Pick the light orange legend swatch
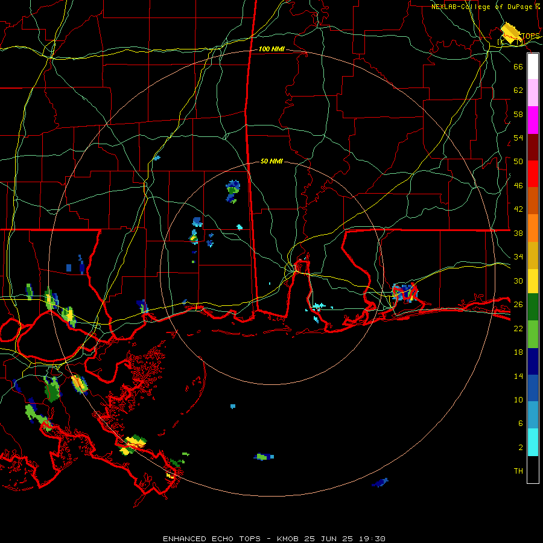The height and width of the screenshot is (543, 543). click(533, 228)
